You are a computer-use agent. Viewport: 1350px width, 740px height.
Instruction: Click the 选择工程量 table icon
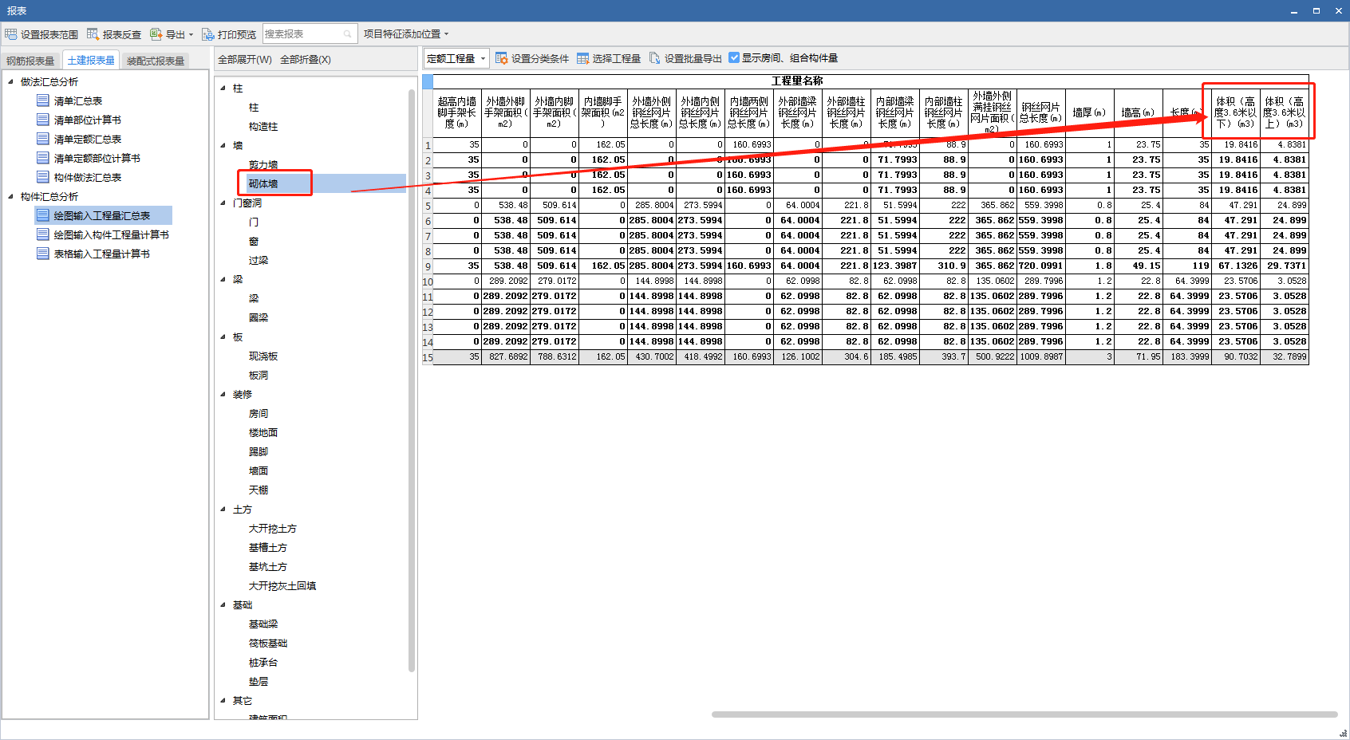(582, 58)
